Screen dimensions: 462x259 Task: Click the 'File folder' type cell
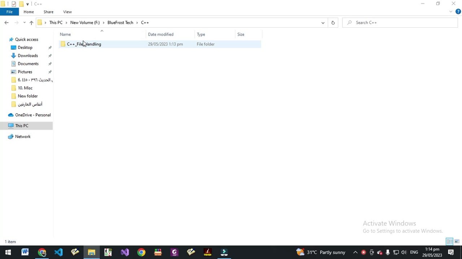tap(206, 44)
